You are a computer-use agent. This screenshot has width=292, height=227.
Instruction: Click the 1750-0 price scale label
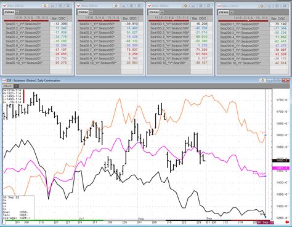282,100
